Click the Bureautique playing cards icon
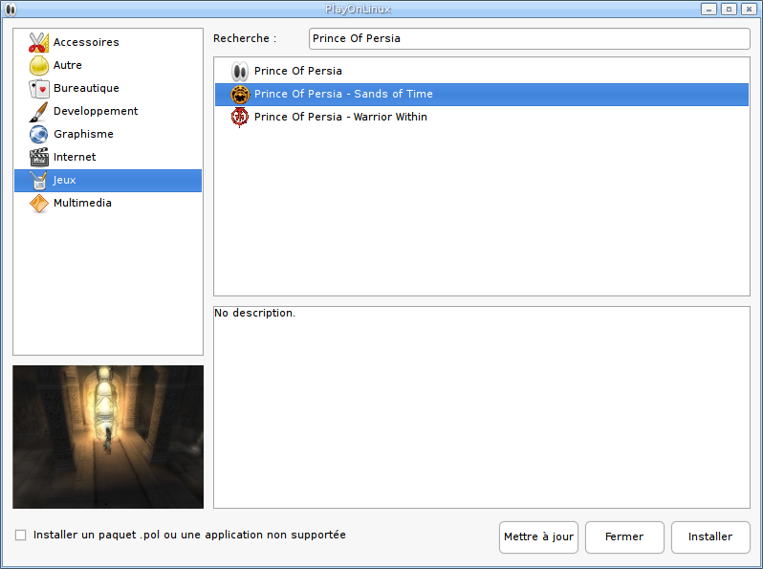The height and width of the screenshot is (569, 763). [x=38, y=88]
